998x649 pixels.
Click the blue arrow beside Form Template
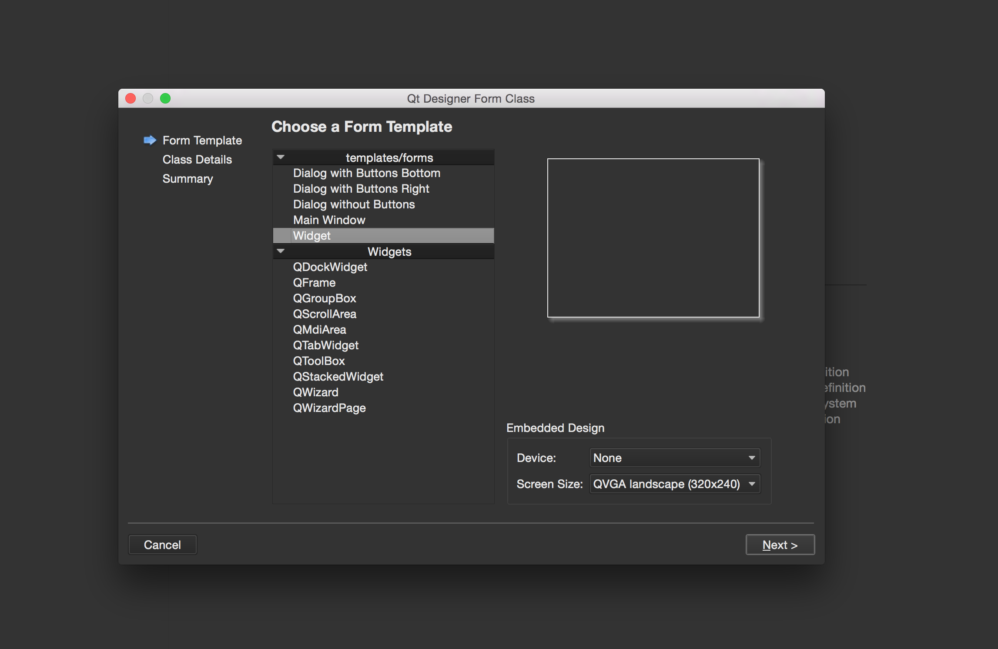coord(150,140)
